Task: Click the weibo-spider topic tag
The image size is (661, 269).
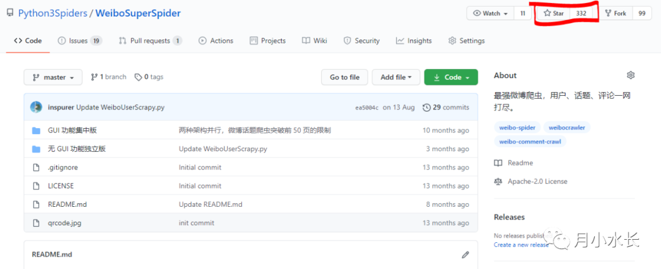Action: tap(516, 128)
